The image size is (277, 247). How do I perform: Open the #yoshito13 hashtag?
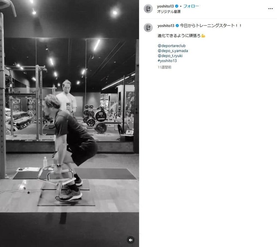coord(167,61)
